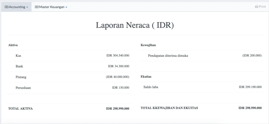
Task: Click the TOTAL AKTIVA amount IDR 298.990.000
Action: tap(117, 109)
